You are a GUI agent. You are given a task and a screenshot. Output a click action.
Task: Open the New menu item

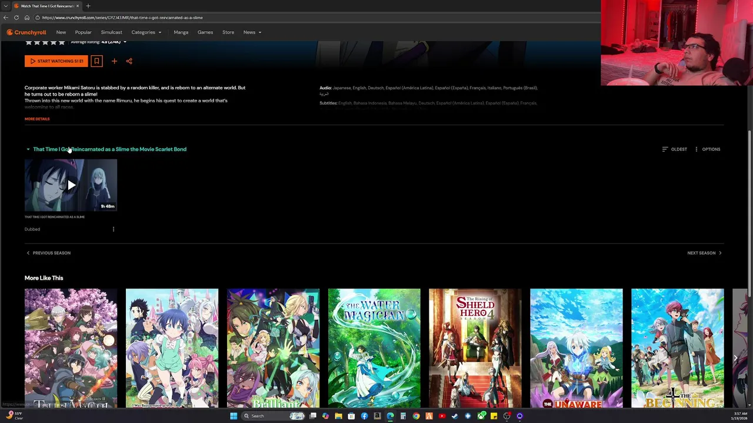[x=61, y=32]
